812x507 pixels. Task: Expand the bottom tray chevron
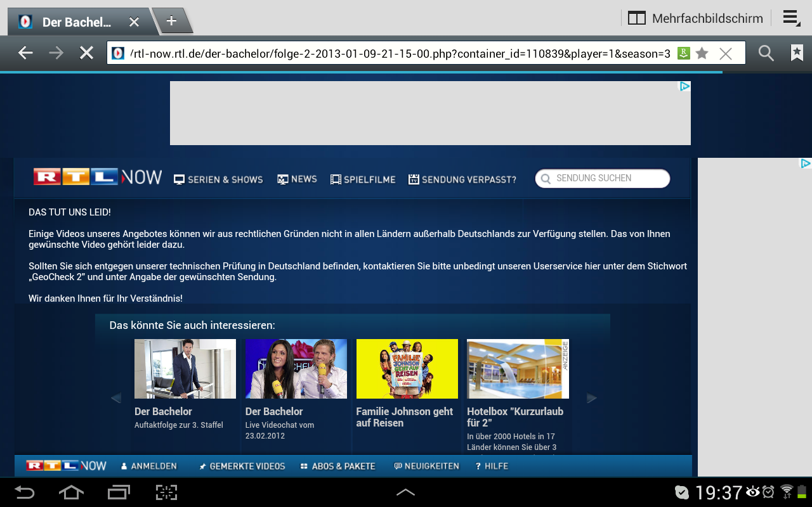pos(406,492)
